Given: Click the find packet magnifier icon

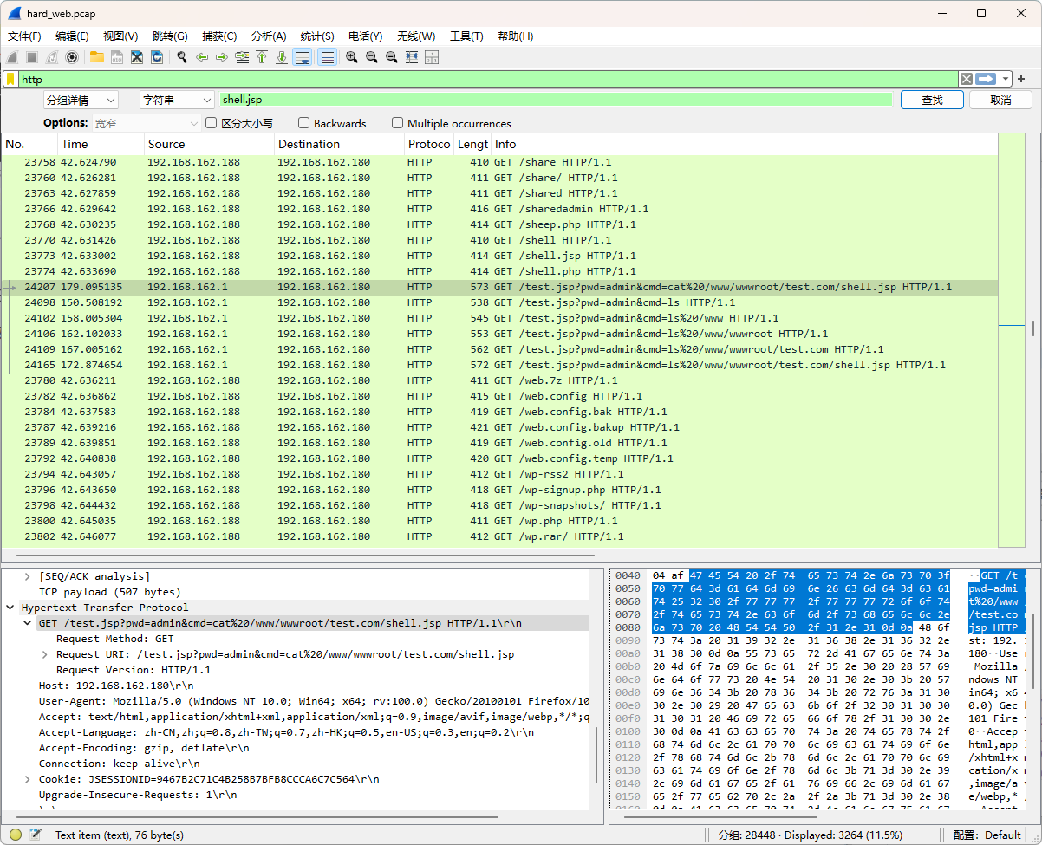Looking at the screenshot, I should point(182,57).
